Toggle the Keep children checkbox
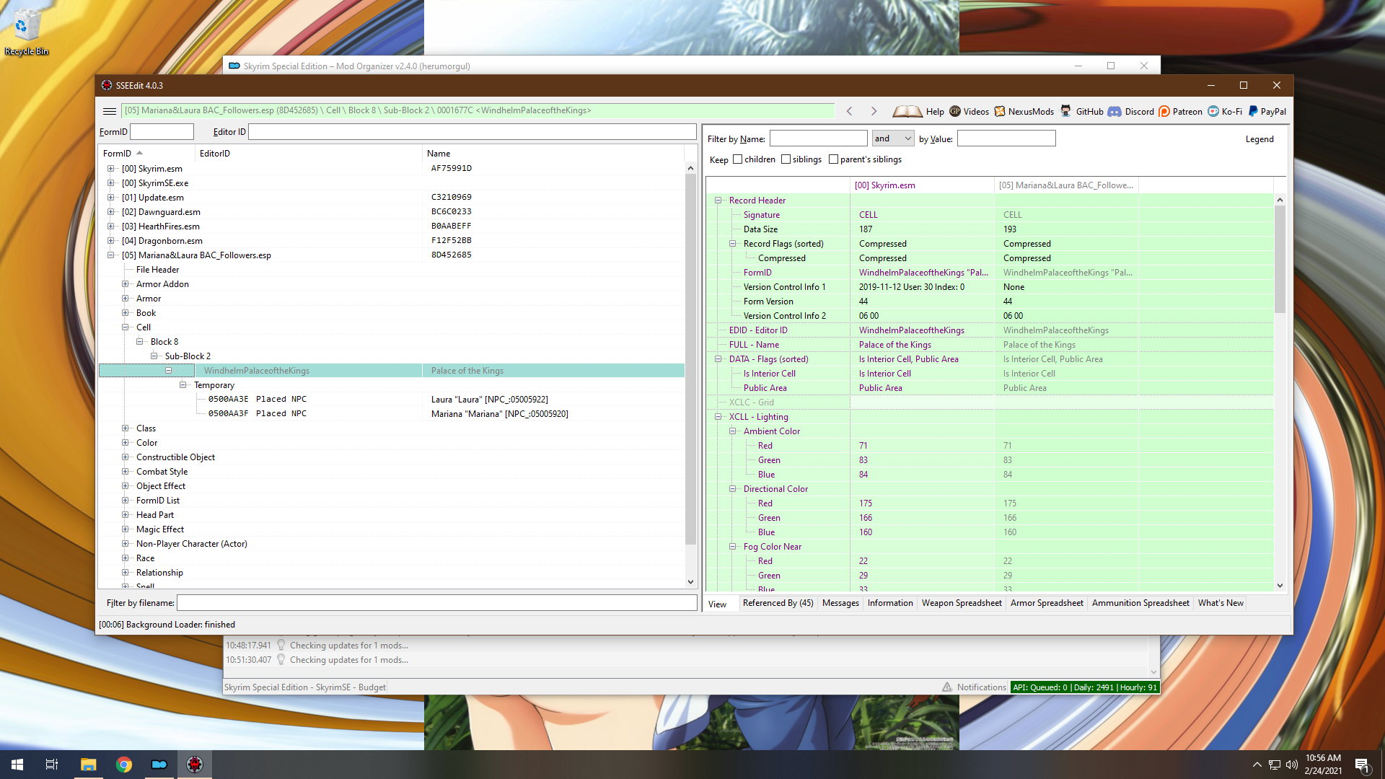The image size is (1385, 779). 737,159
